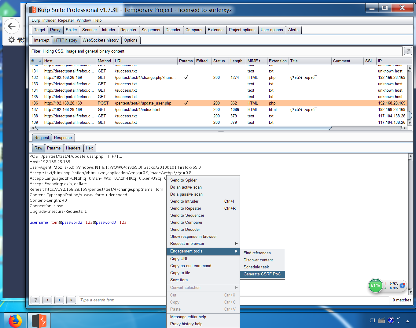Select Copy URL menu entry

pos(203,259)
